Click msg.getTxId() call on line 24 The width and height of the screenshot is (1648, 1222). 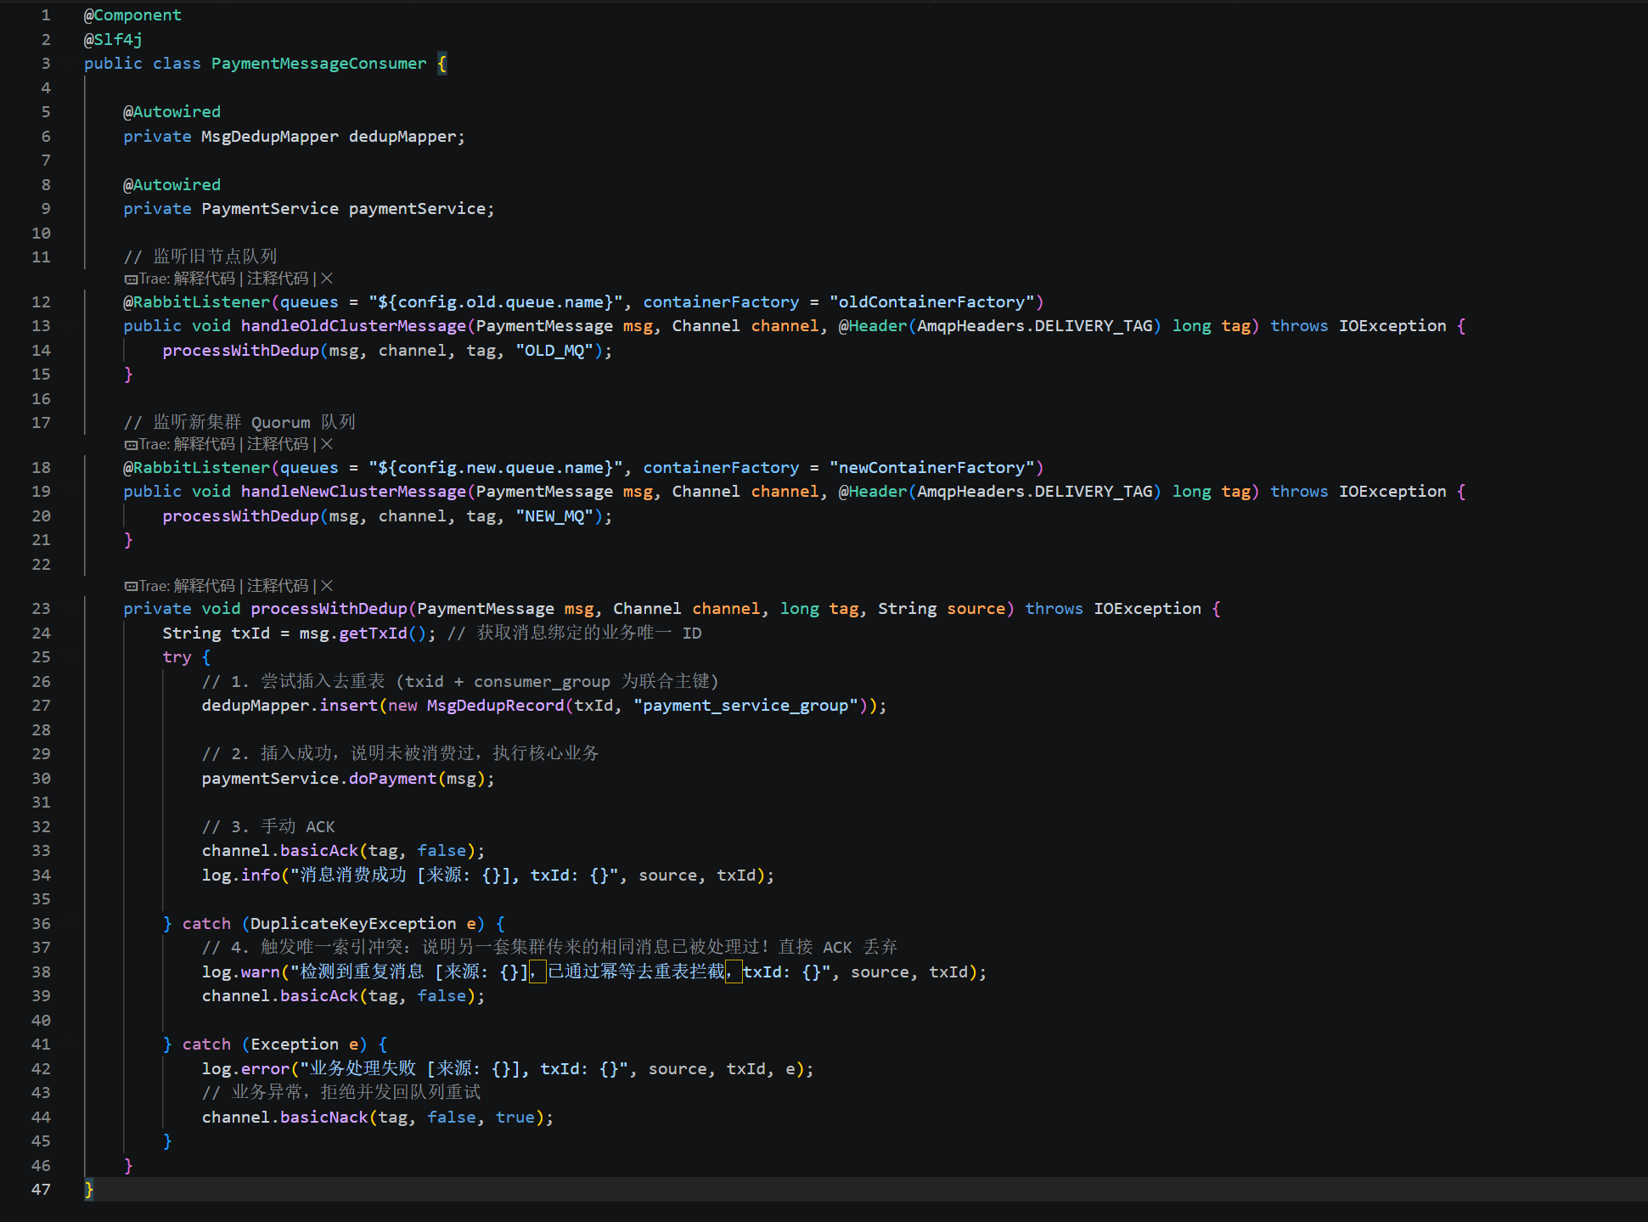pos(363,634)
